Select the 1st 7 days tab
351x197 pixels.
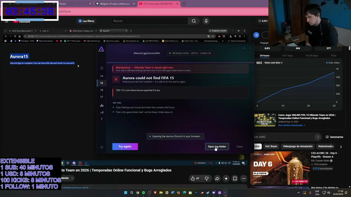pos(288,56)
